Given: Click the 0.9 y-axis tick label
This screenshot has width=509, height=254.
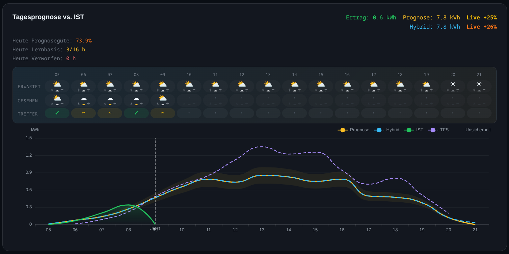Looking at the screenshot, I should click(29, 172).
